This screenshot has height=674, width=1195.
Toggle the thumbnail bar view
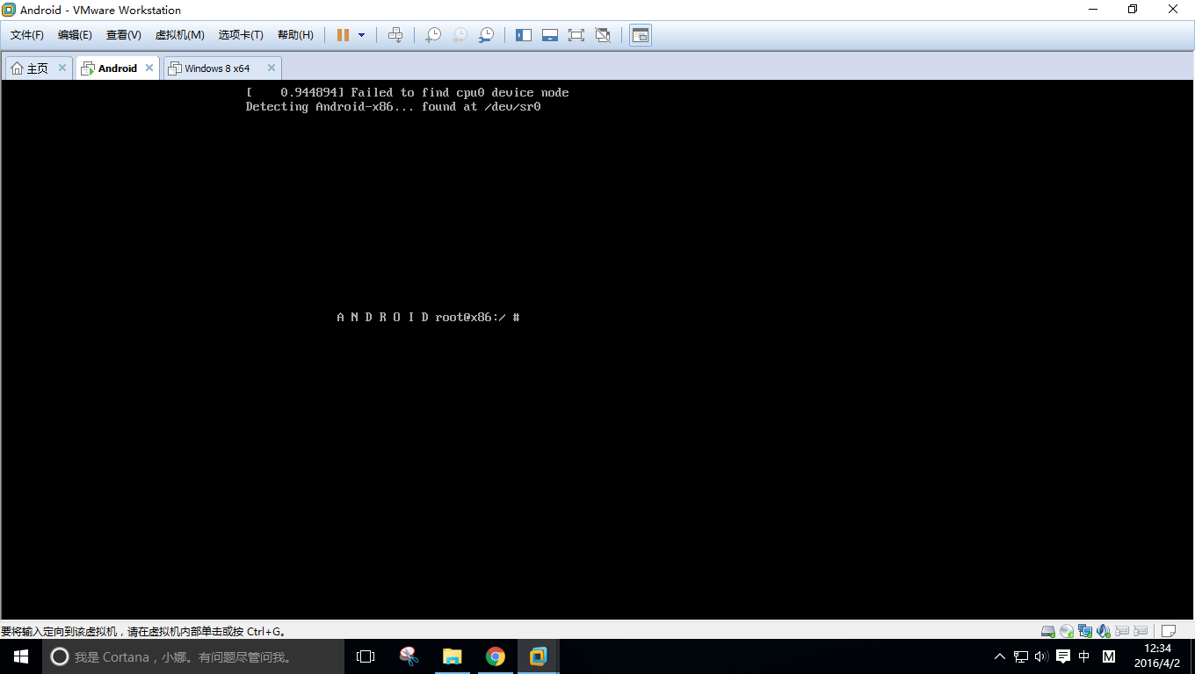tap(550, 35)
